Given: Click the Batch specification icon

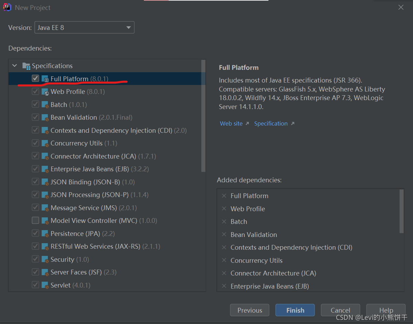Looking at the screenshot, I should coord(45,105).
